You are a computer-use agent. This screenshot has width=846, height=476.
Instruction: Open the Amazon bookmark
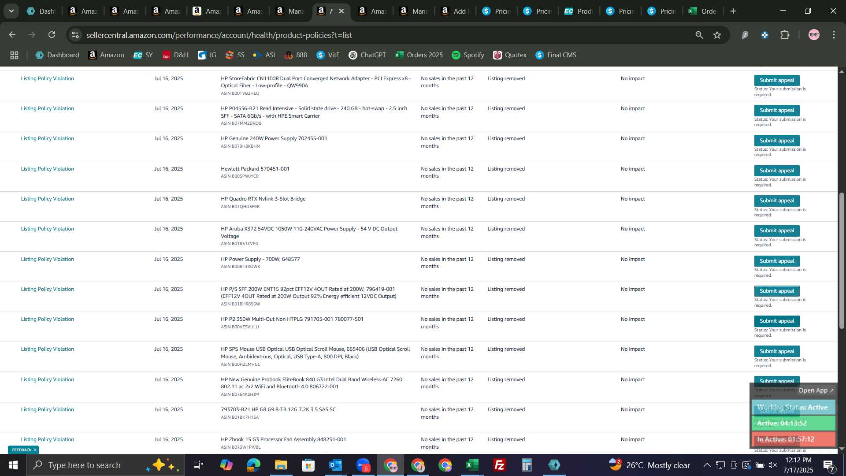(x=106, y=55)
